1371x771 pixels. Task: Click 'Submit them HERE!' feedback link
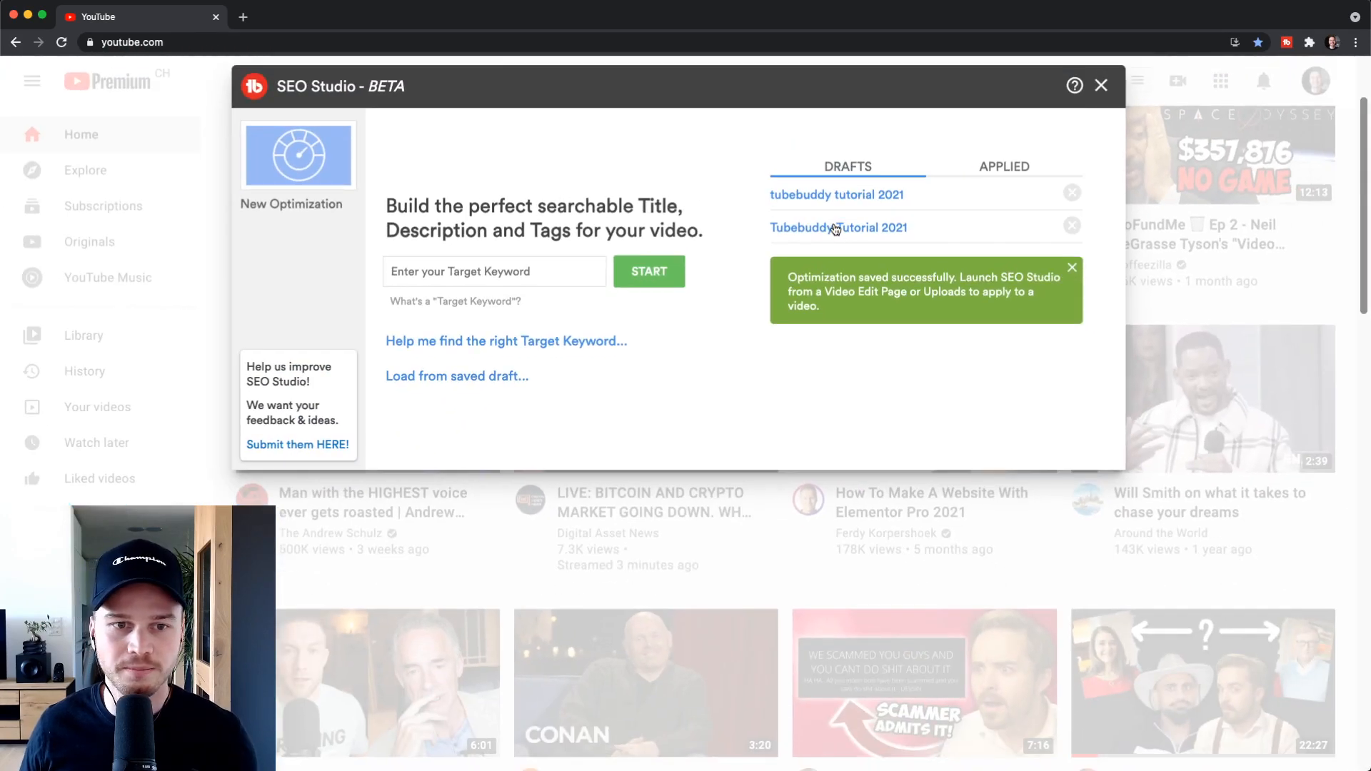(298, 444)
